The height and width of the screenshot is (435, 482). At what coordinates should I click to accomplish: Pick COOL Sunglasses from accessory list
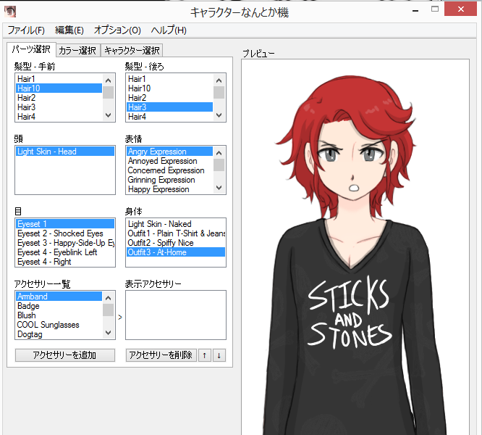coord(48,325)
